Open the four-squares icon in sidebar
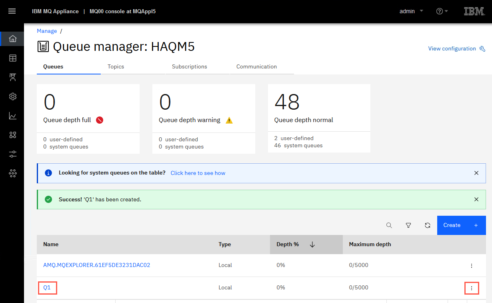Screen dimensions: 492x303 click(x=13, y=135)
